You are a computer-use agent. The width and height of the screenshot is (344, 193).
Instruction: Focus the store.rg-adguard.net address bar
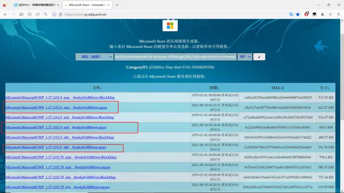coord(85,15)
